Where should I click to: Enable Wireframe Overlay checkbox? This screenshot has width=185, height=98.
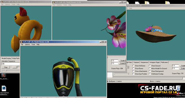point(150,74)
